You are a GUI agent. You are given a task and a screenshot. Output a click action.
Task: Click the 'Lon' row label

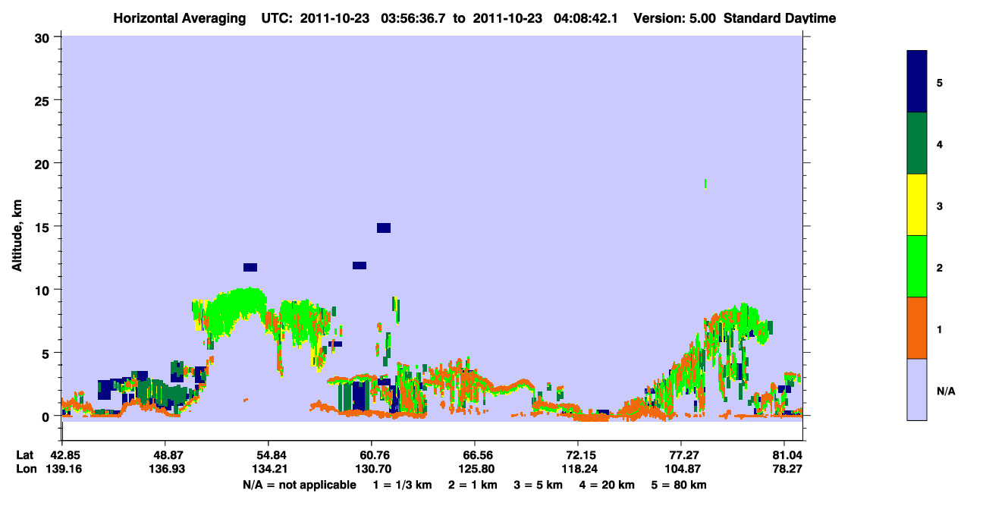click(25, 470)
